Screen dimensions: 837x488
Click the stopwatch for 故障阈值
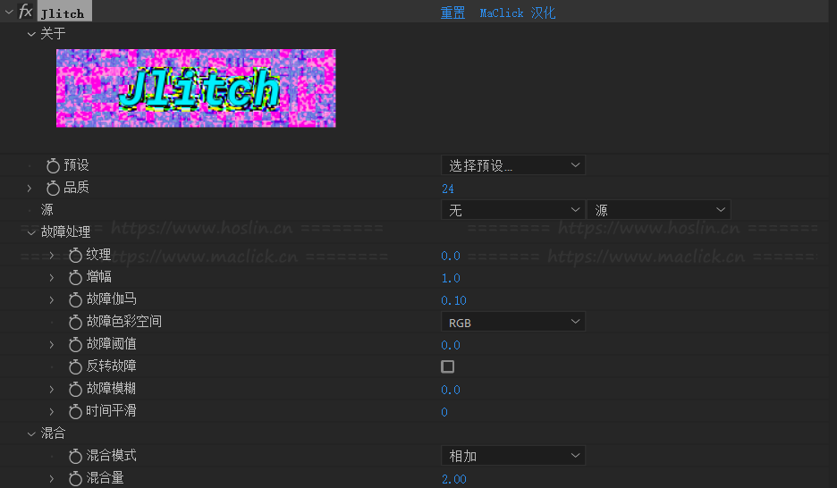(x=75, y=344)
